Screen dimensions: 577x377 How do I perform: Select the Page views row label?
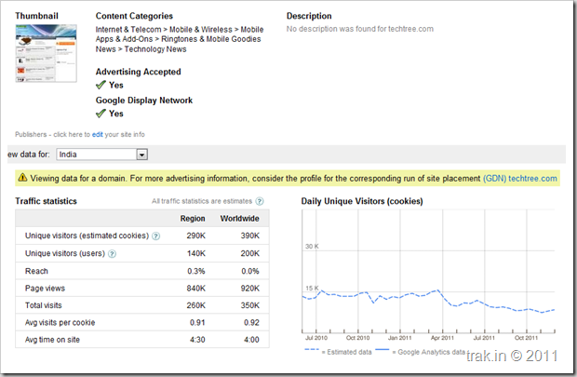(x=47, y=287)
